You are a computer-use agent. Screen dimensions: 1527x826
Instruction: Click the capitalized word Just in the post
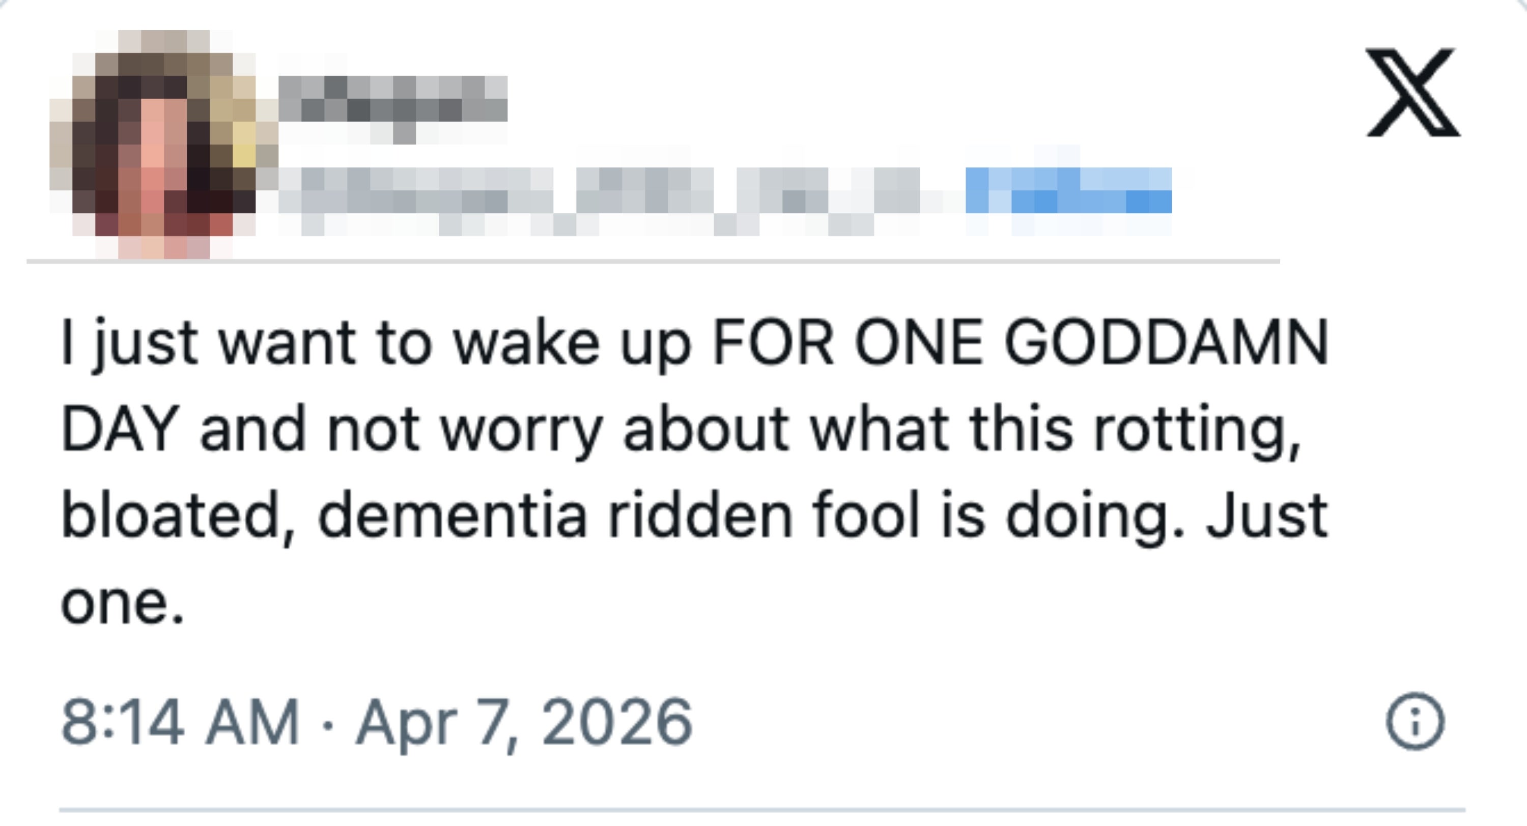pyautogui.click(x=1267, y=515)
